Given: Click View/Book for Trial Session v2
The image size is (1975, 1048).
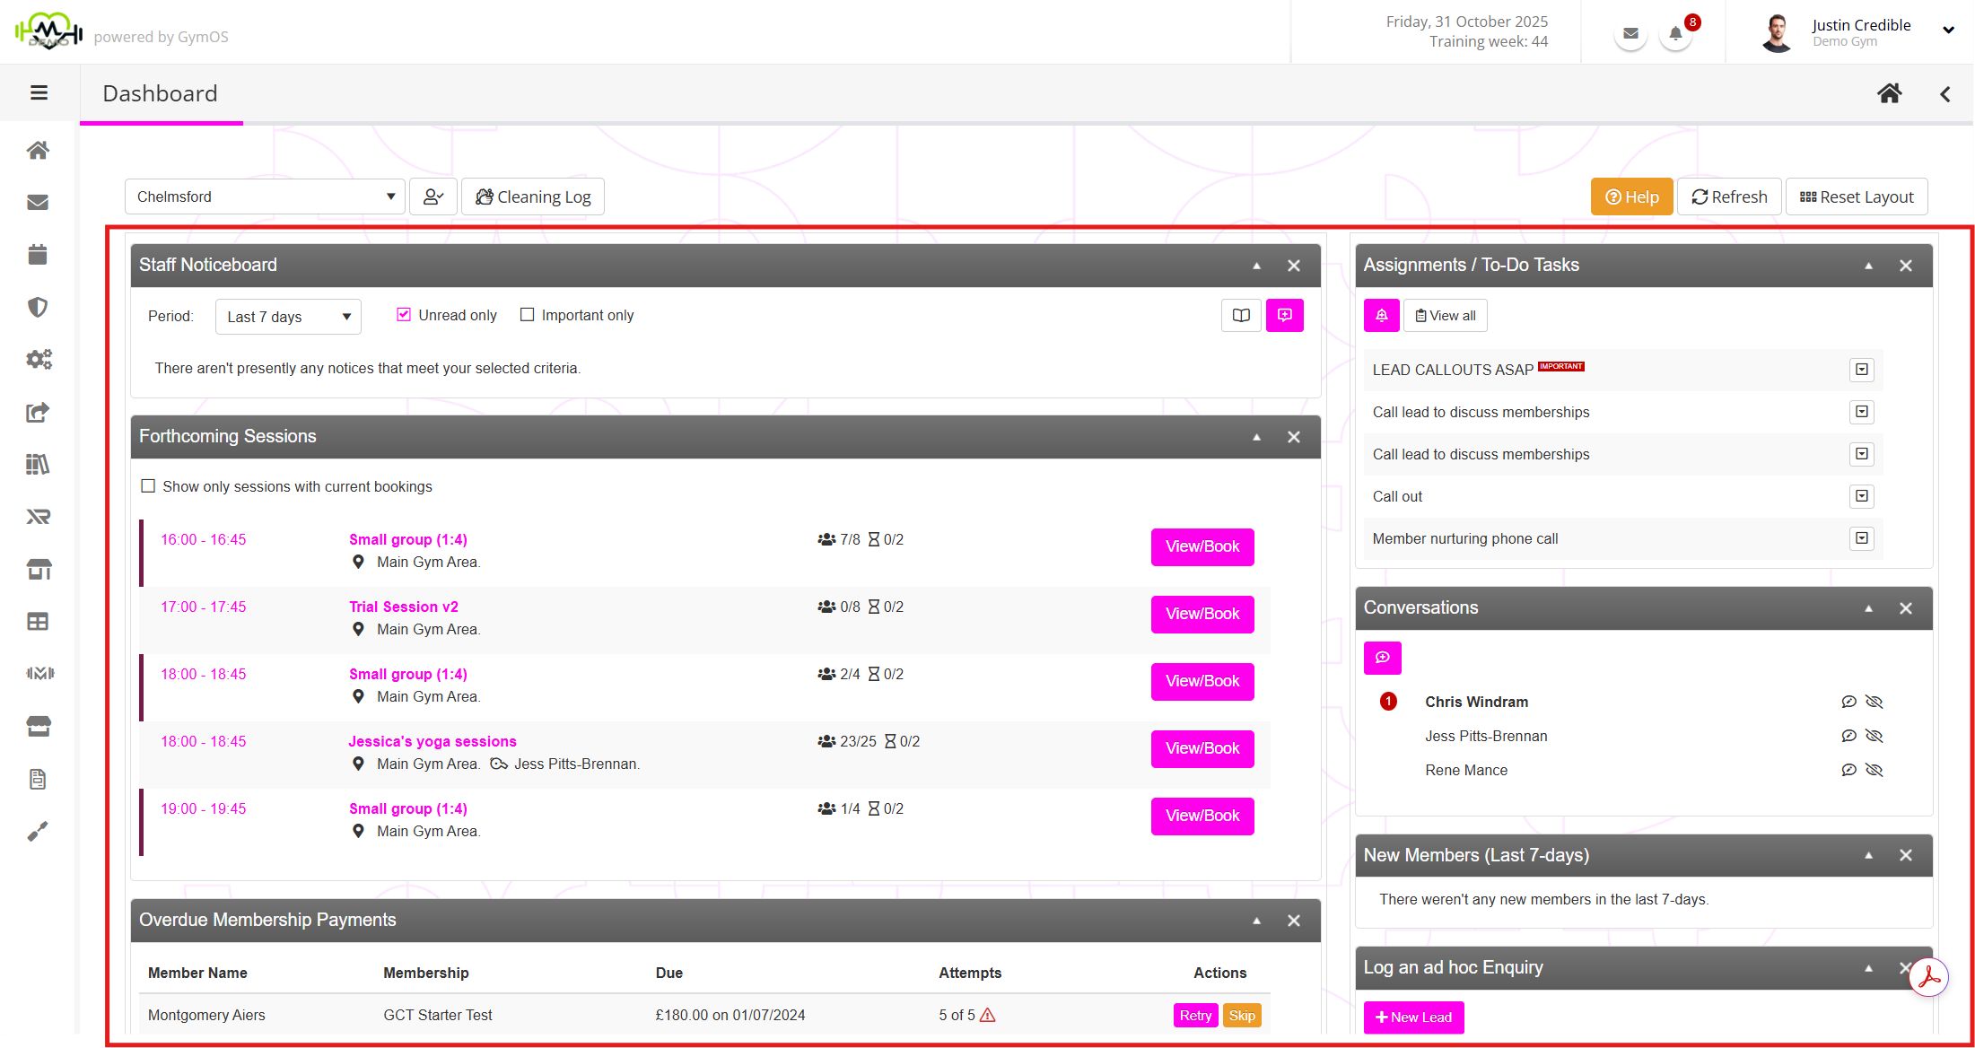Looking at the screenshot, I should (1202, 614).
